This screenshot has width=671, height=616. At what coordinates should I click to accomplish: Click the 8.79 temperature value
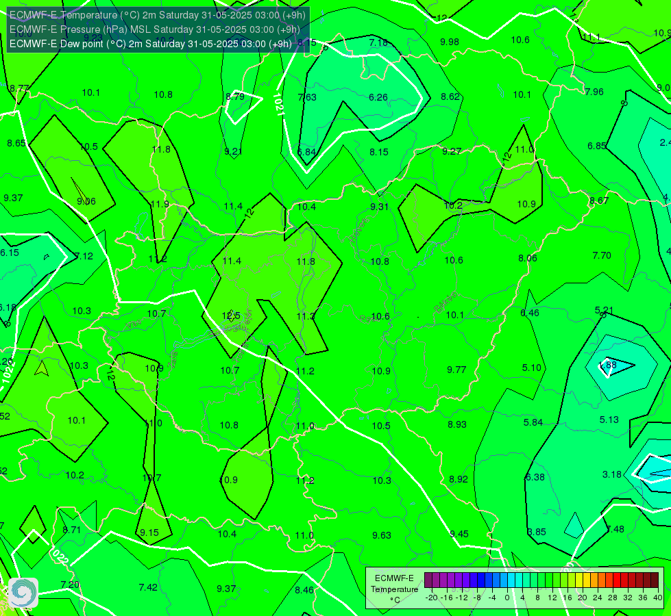point(235,97)
